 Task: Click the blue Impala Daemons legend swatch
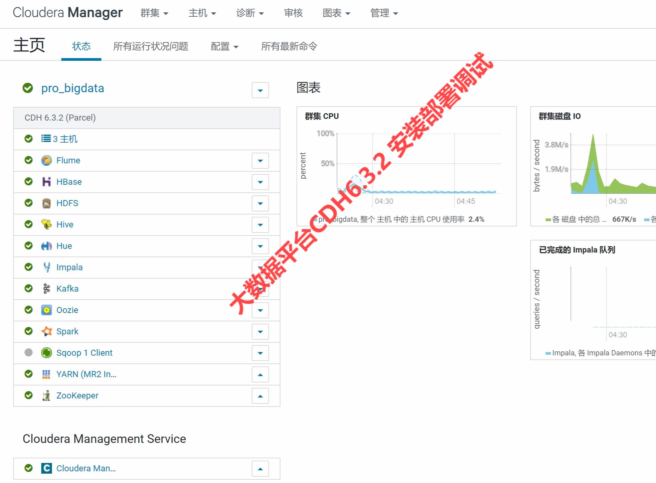[x=548, y=353]
